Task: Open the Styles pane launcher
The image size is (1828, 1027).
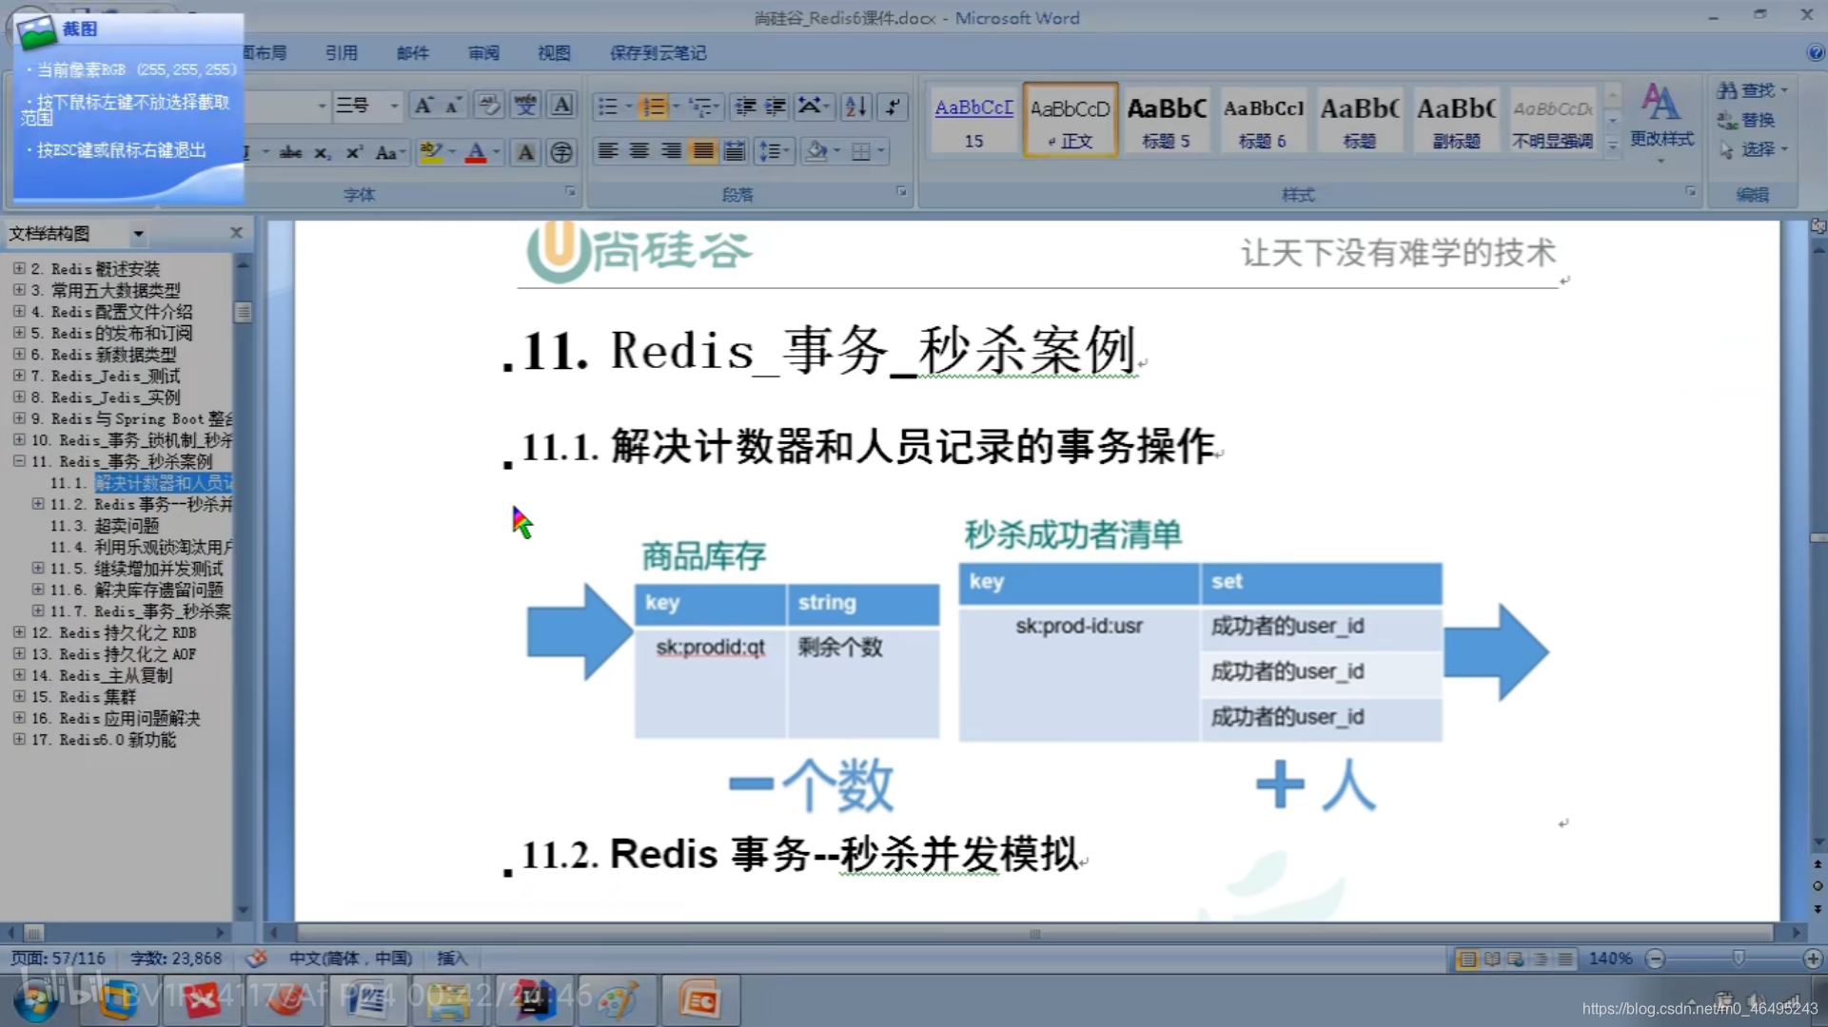Action: [1690, 192]
